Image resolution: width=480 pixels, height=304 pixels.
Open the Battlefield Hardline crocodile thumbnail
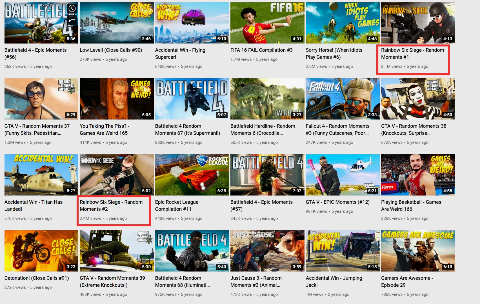click(267, 99)
